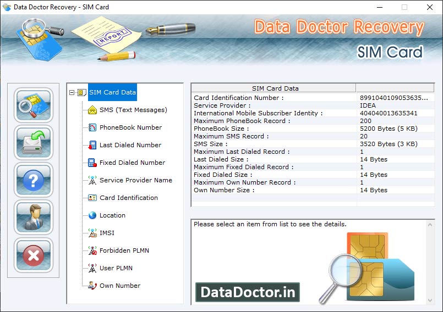Click the IDEA provider value
The image size is (443, 312).
(x=368, y=105)
